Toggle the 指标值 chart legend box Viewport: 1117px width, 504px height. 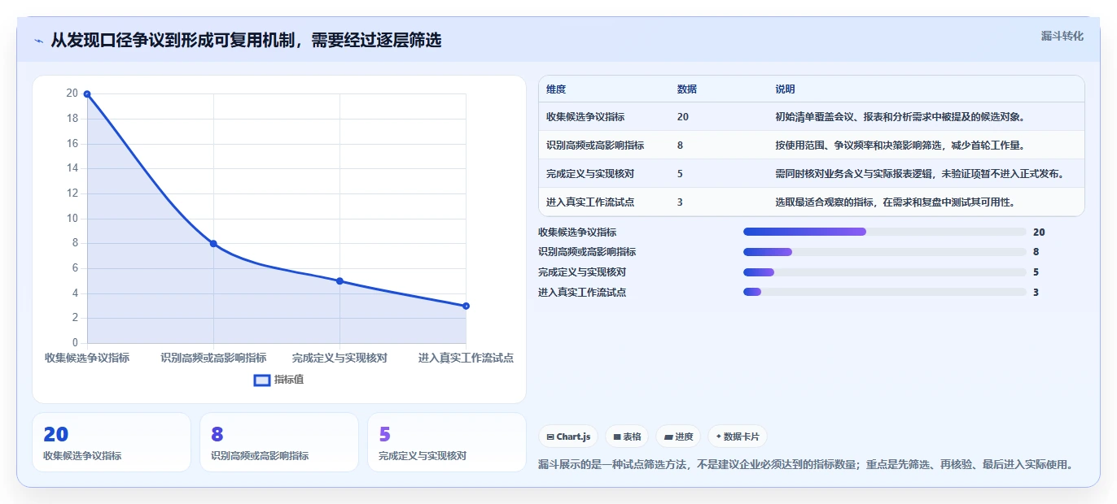pyautogui.click(x=262, y=380)
